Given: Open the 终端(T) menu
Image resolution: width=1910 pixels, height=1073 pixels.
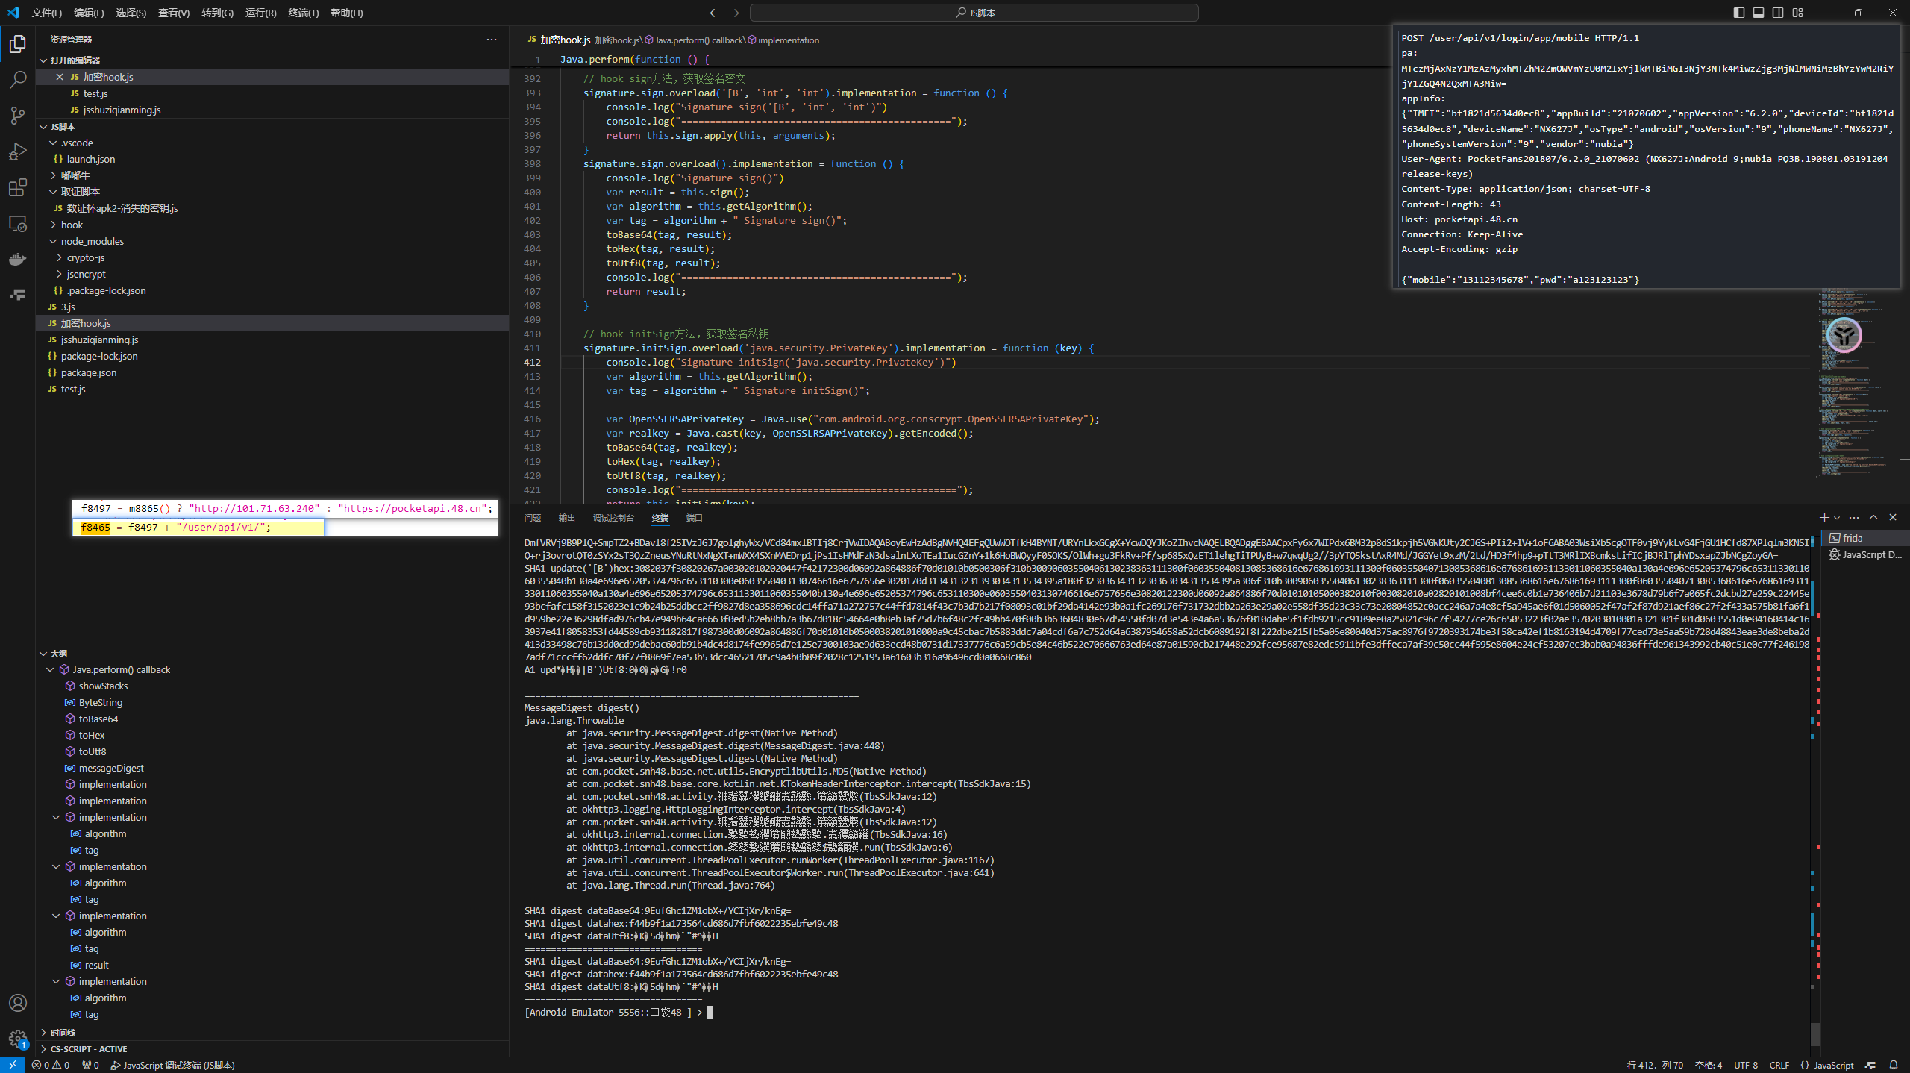Looking at the screenshot, I should [303, 13].
